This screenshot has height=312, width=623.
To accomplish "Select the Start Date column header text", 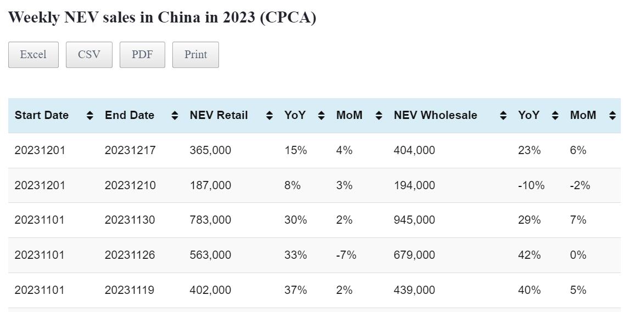I will click(42, 116).
